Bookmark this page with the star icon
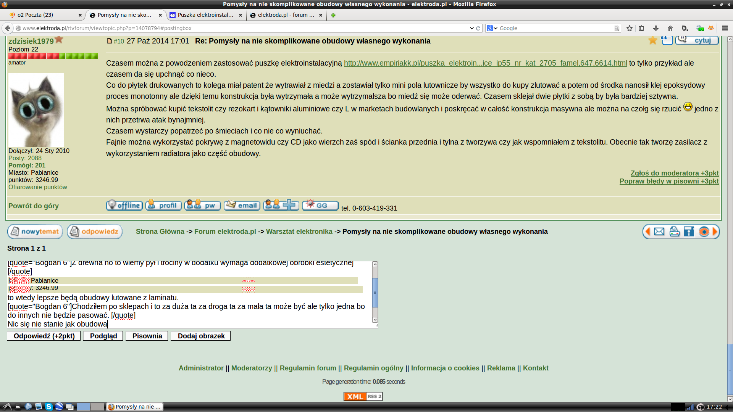The height and width of the screenshot is (412, 733). click(630, 28)
